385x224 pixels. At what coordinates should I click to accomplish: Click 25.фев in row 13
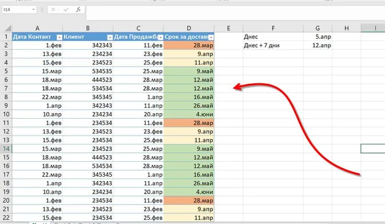pyautogui.click(x=138, y=140)
